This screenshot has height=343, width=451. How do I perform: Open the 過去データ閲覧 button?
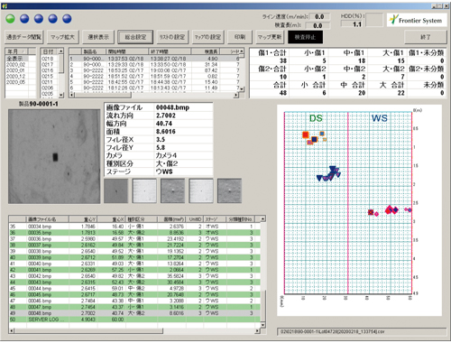24,37
